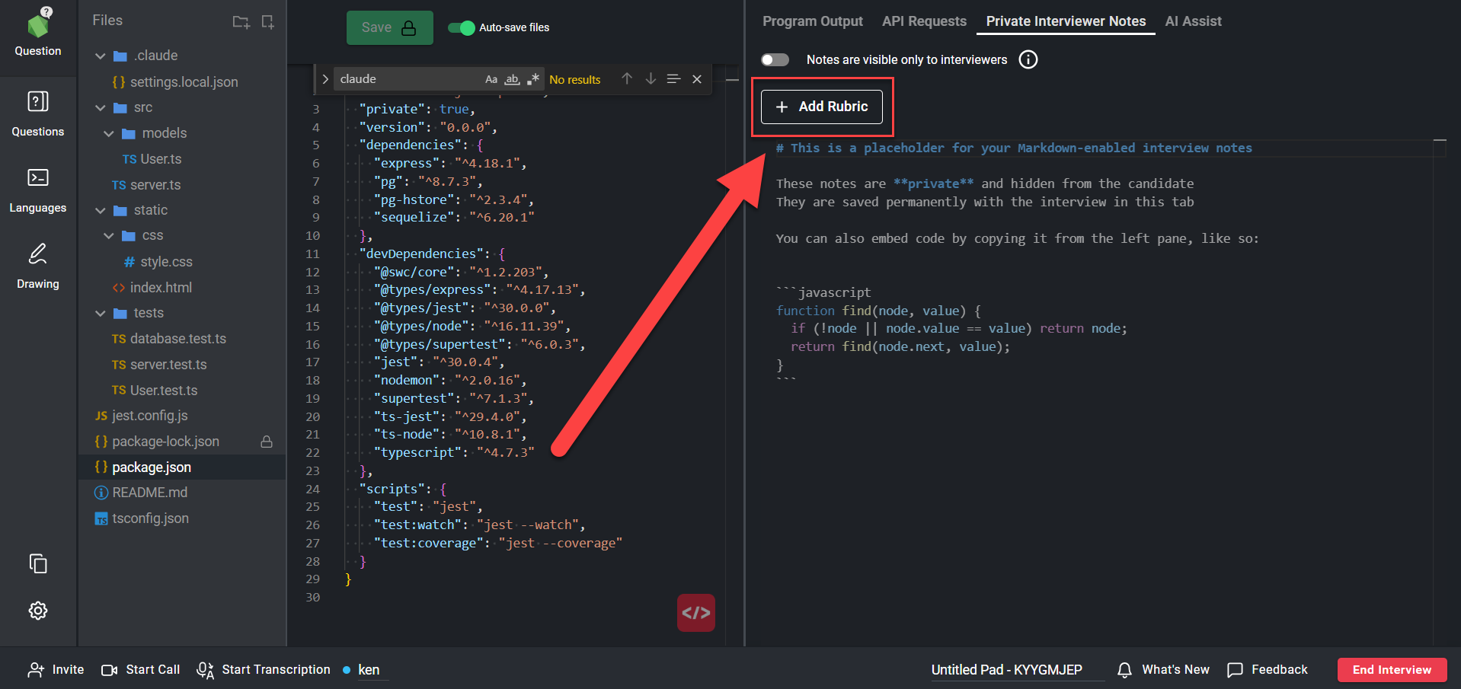Close the find search bar
This screenshot has height=689, width=1461.
(x=697, y=79)
